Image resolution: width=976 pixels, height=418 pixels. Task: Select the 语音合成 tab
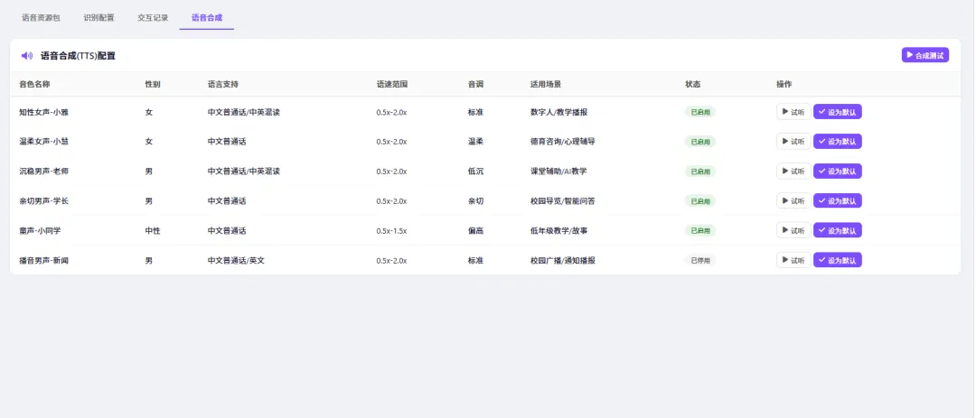(207, 18)
